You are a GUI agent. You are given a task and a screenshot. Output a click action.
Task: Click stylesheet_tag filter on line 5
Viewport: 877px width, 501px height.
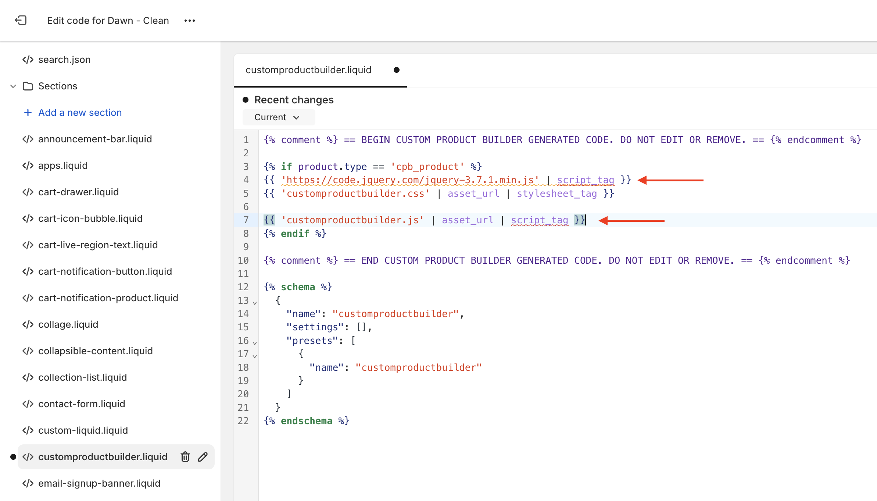[x=557, y=193]
